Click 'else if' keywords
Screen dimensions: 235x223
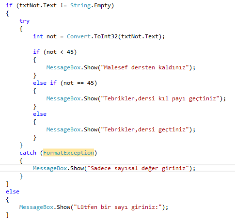(45, 83)
